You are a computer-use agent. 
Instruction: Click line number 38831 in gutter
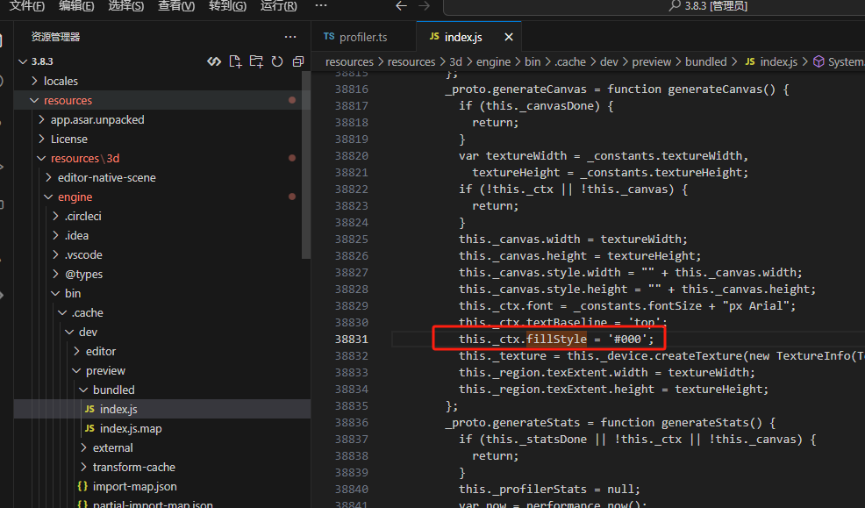tap(352, 340)
